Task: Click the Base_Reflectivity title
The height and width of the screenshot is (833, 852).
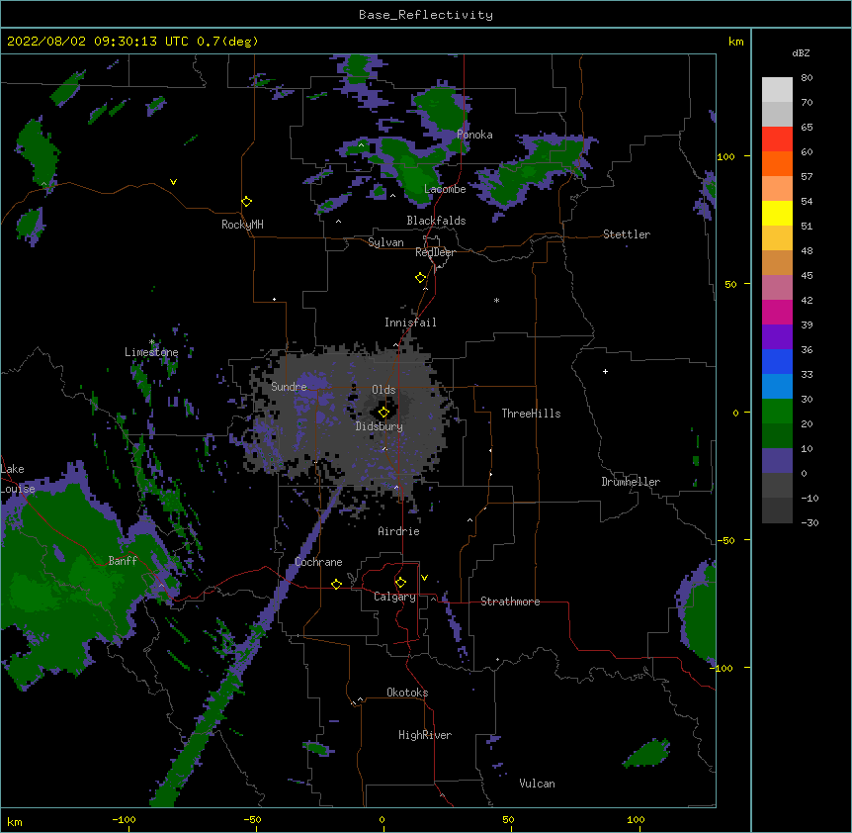Action: 425,15
